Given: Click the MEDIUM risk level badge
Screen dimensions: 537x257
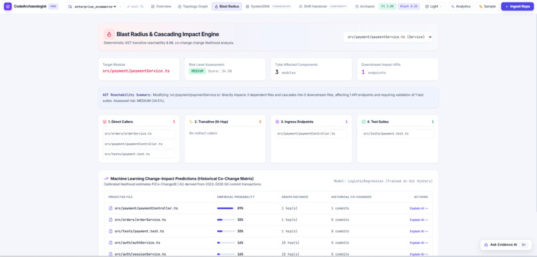Looking at the screenshot, I should 198,71.
